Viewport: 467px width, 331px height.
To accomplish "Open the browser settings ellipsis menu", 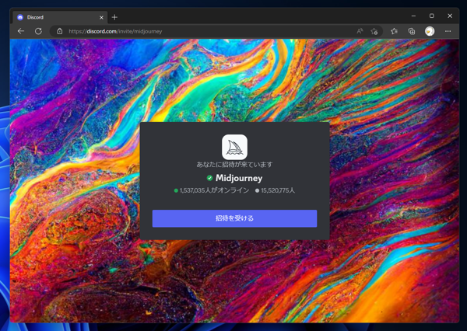I will pyautogui.click(x=448, y=31).
